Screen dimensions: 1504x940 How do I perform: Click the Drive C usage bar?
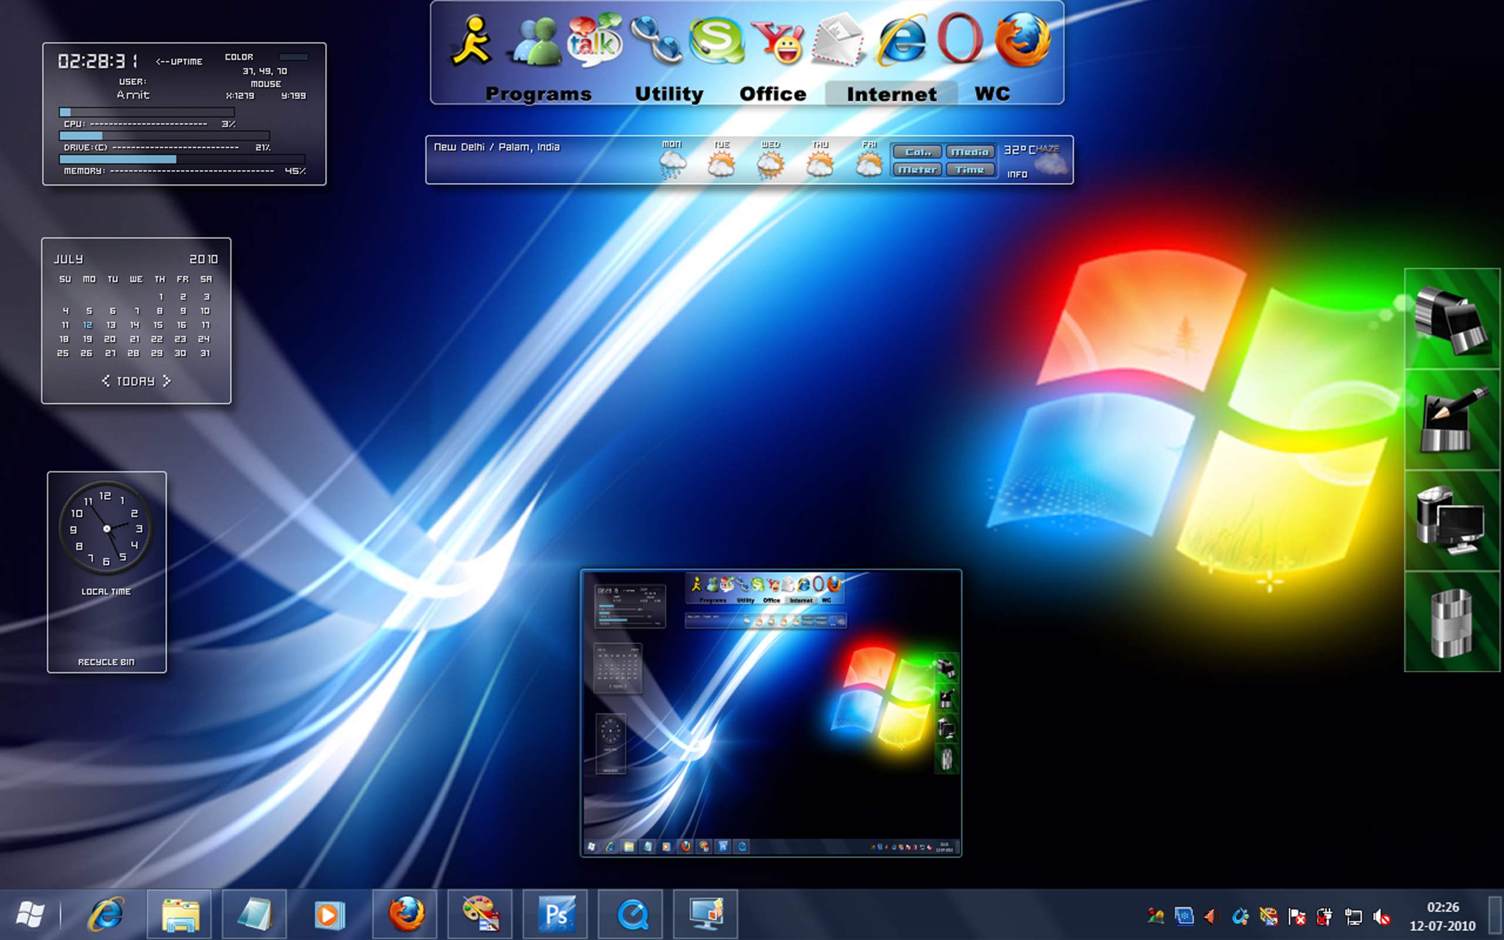164,136
